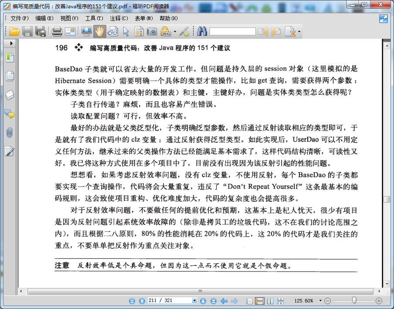Image resolution: width=394 pixels, height=309 pixels.
Task: Expand the navigation panel arrow
Action: tap(11, 43)
